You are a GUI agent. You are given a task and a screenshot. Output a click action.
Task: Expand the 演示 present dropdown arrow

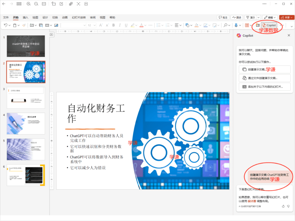click(x=258, y=17)
